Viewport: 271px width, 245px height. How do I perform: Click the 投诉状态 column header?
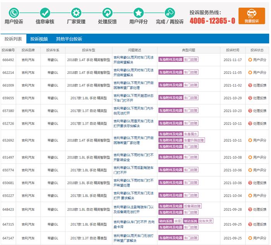pyautogui.click(x=257, y=50)
